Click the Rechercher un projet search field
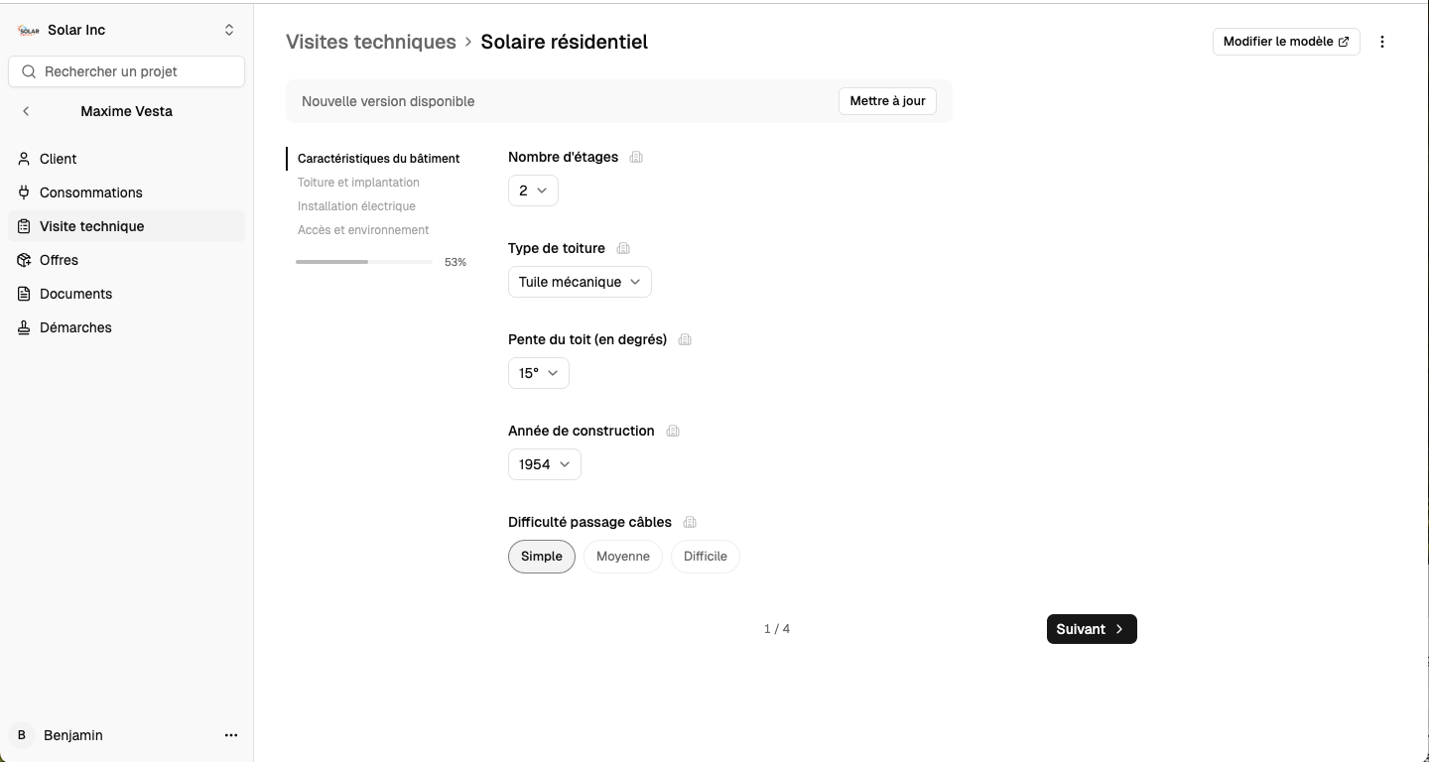Image resolution: width=1429 pixels, height=762 pixels. [127, 71]
